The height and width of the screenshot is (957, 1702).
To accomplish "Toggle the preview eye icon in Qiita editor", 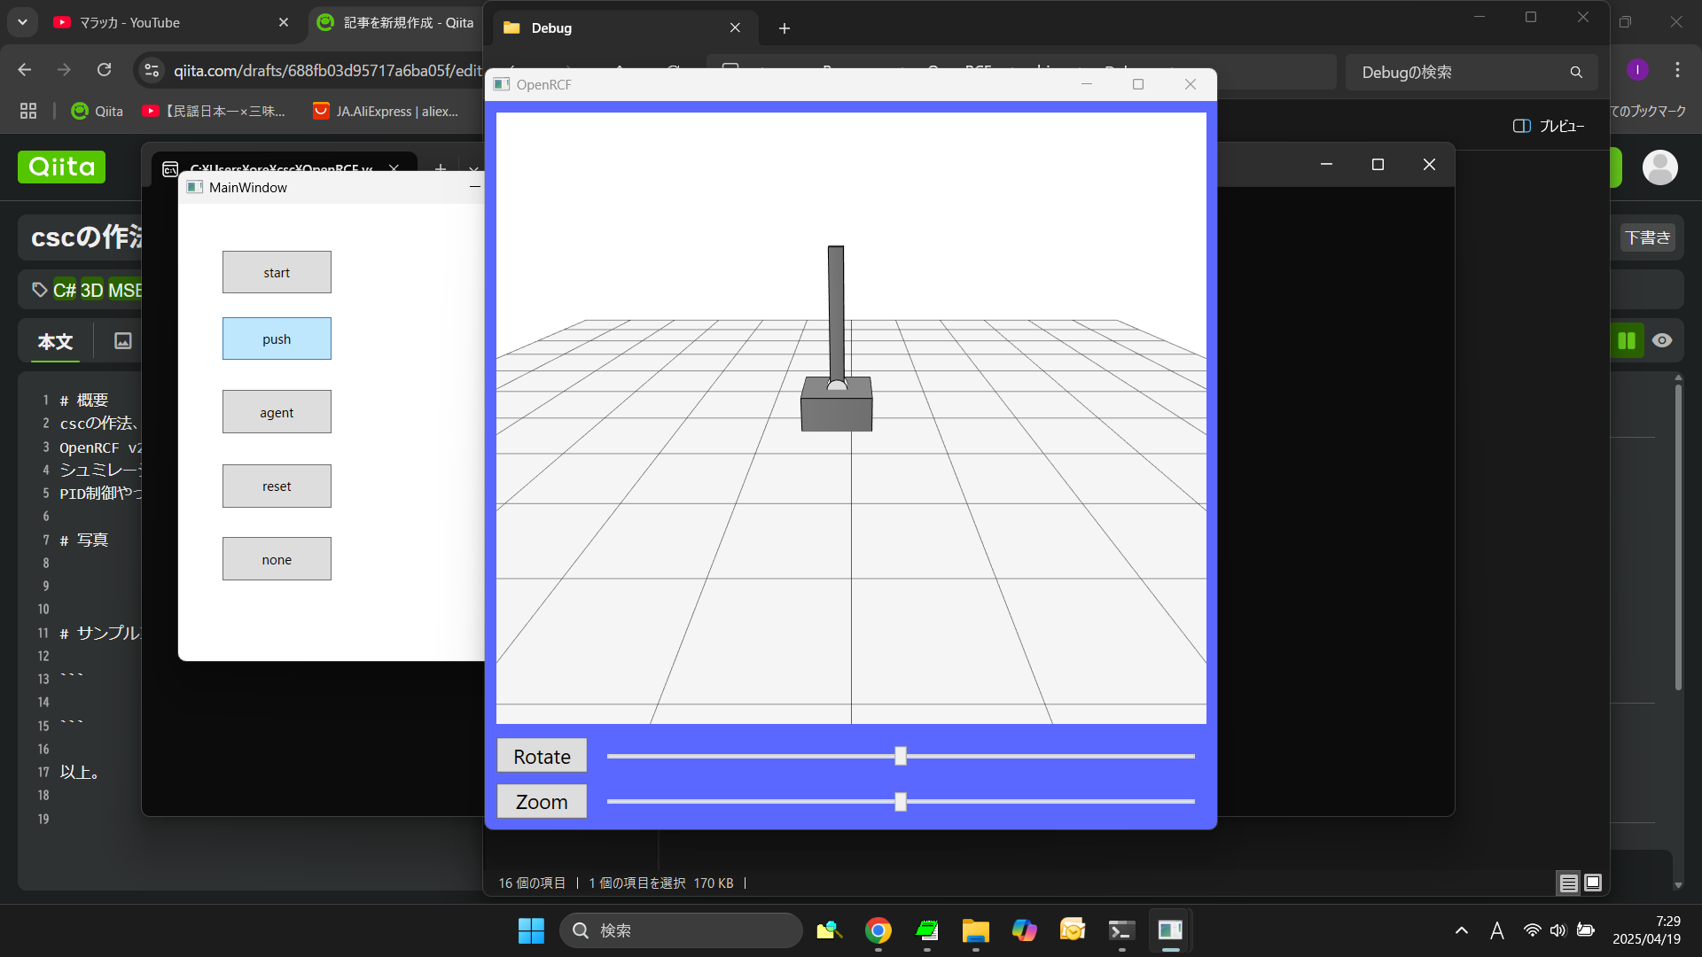I will point(1662,340).
